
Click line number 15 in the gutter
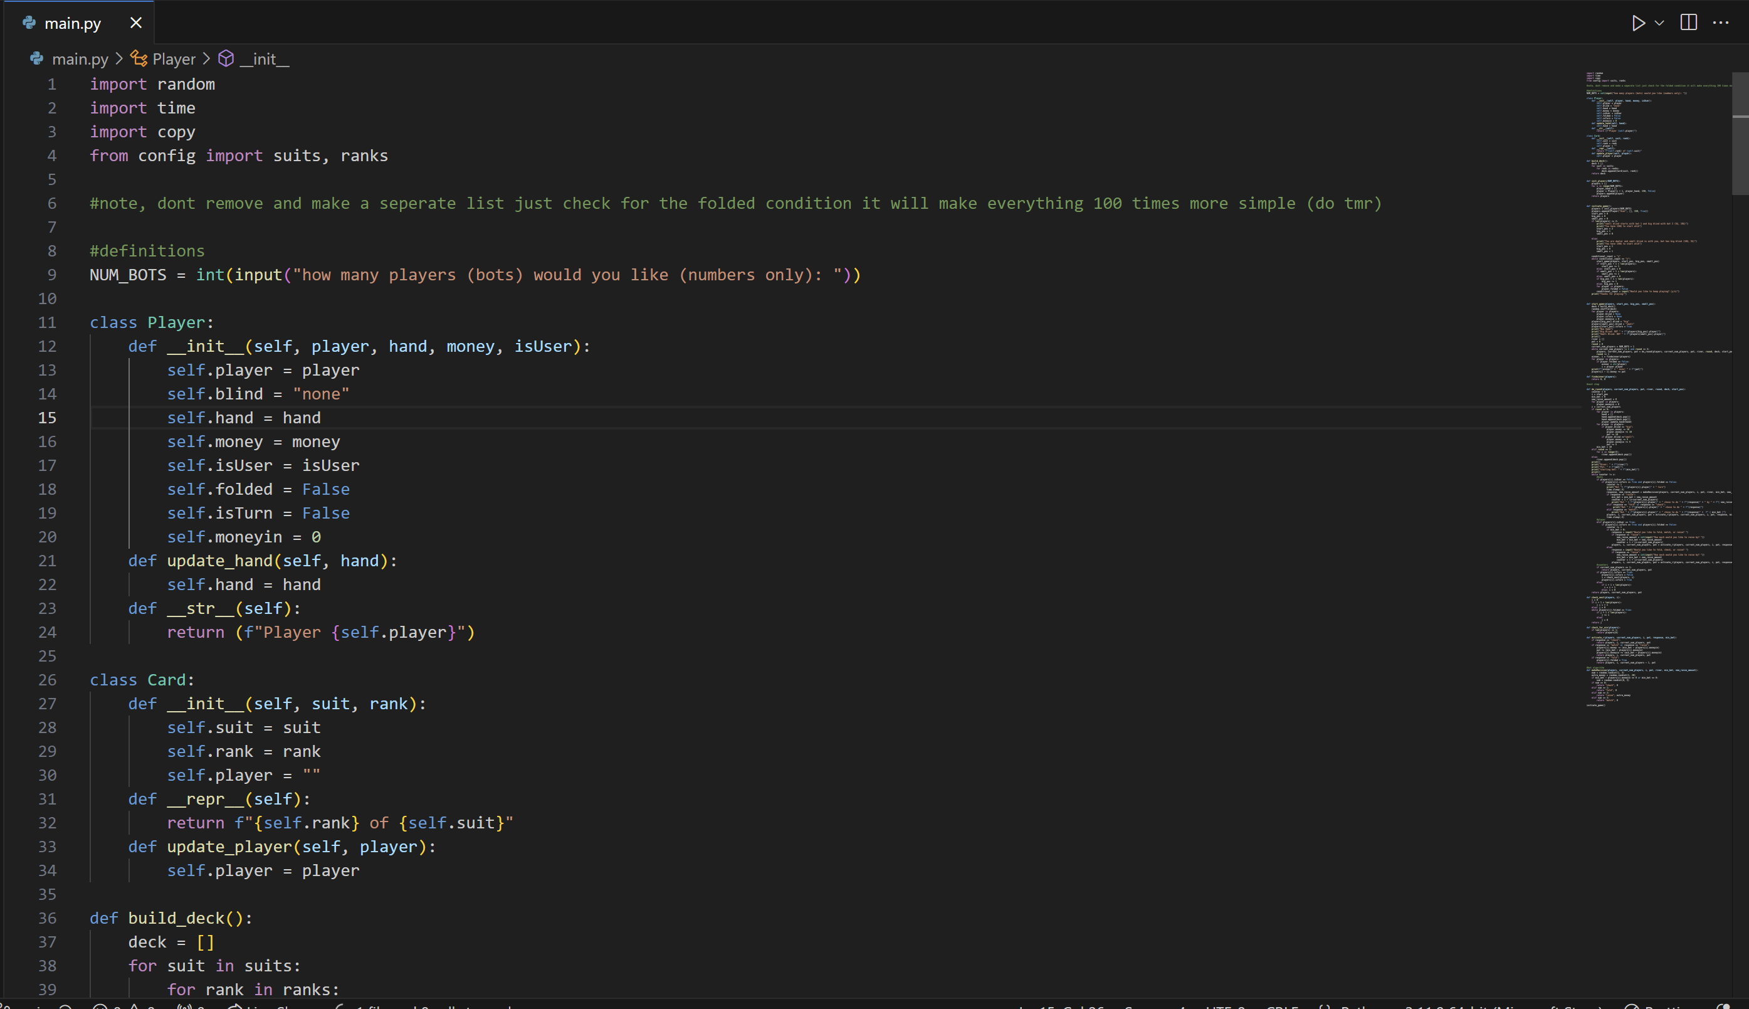pyautogui.click(x=47, y=418)
